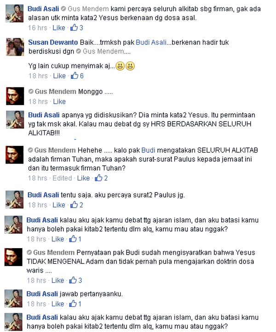Open Susan Dewanto's profile name link
The height and width of the screenshot is (332, 276).
click(53, 42)
